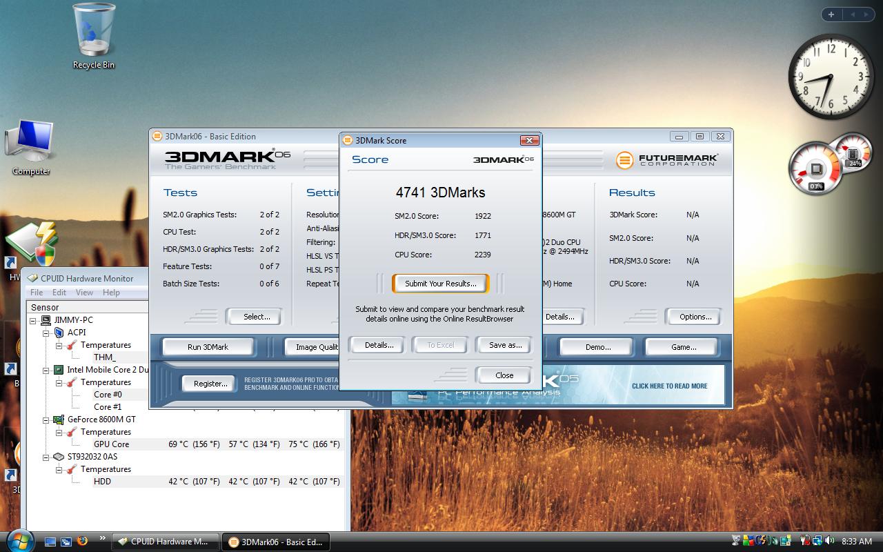
Task: Click the Register button in 3DMark06
Action: point(210,384)
